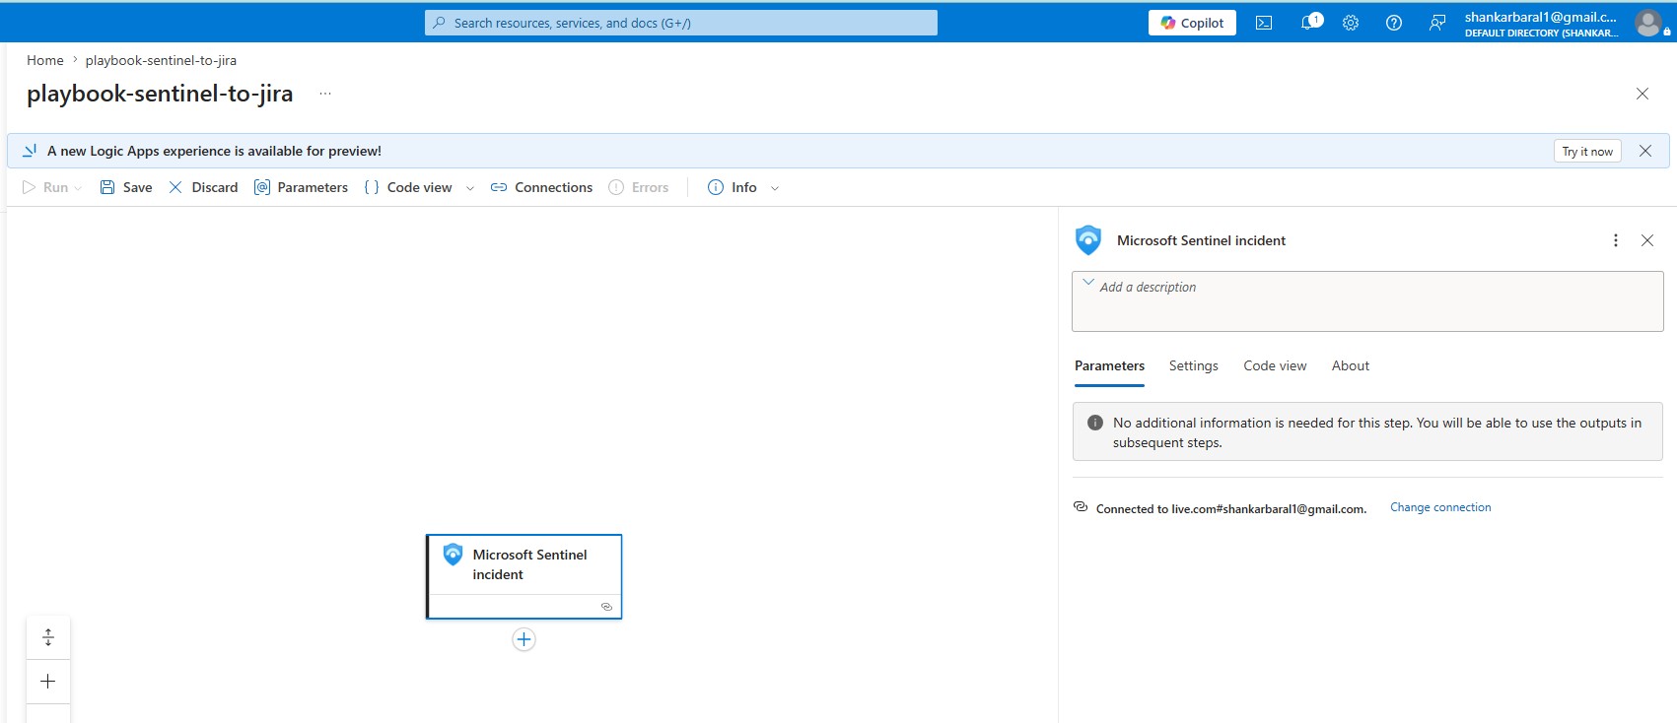Dismiss the new experience preview banner
This screenshot has width=1677, height=723.
(x=1645, y=151)
